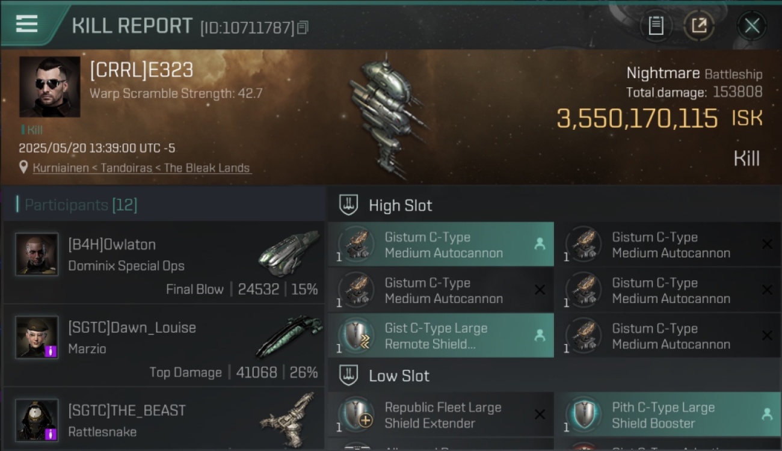The image size is (782, 451).
Task: Expand the Participants list header
Action: (81, 205)
